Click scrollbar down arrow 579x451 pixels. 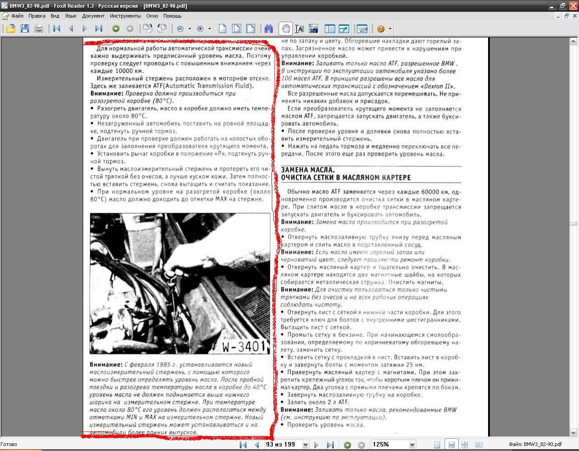tap(574, 433)
